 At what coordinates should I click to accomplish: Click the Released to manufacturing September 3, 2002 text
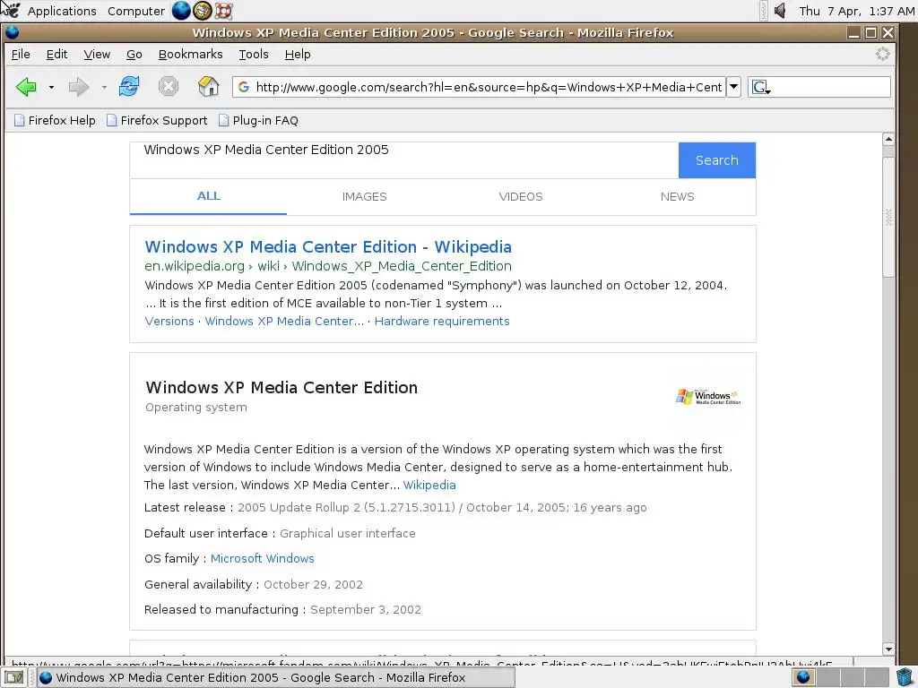pyautogui.click(x=366, y=609)
